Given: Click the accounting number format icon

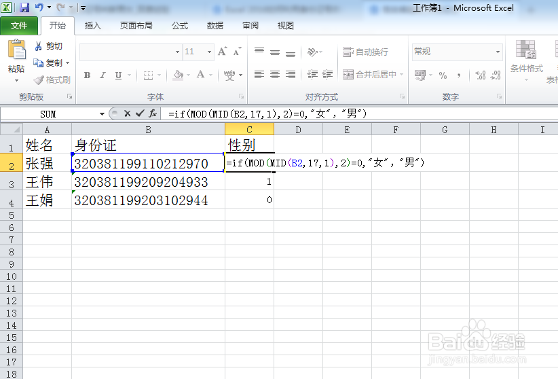Looking at the screenshot, I should (420, 75).
